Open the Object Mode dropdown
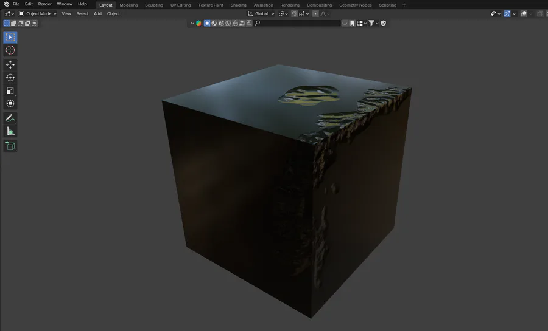 pos(37,13)
